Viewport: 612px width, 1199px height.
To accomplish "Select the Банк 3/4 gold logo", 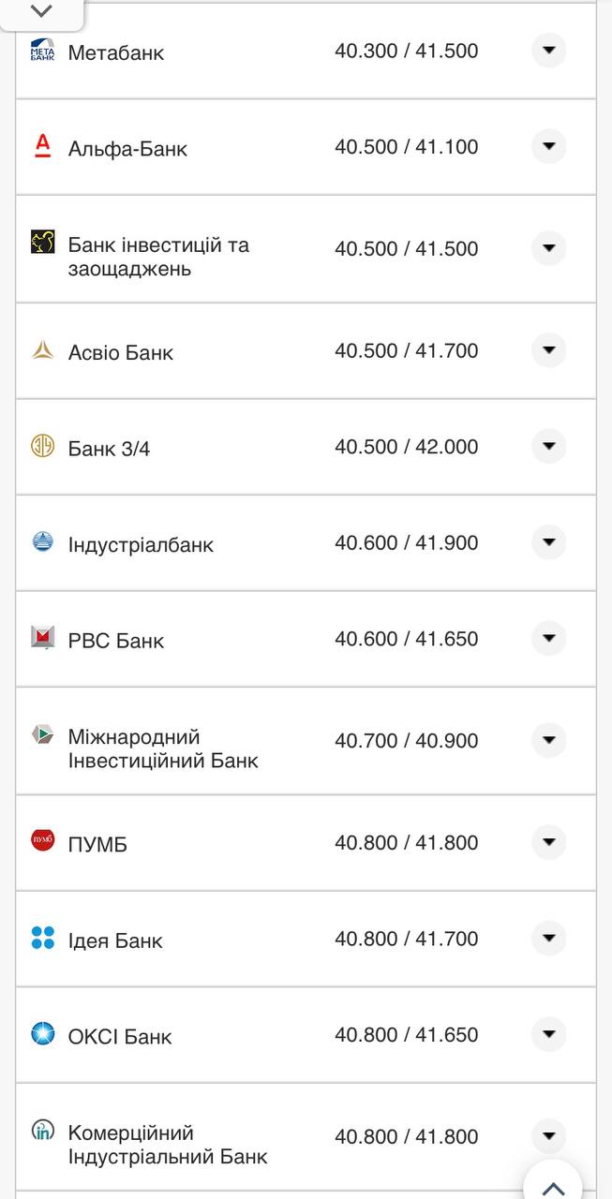I will coord(41,446).
